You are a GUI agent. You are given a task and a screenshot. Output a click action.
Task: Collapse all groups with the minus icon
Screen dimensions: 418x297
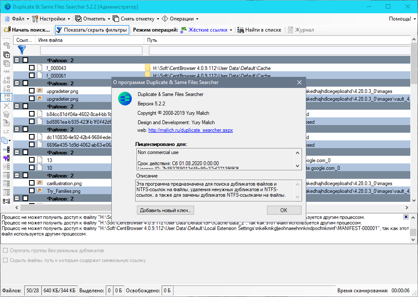(6, 63)
